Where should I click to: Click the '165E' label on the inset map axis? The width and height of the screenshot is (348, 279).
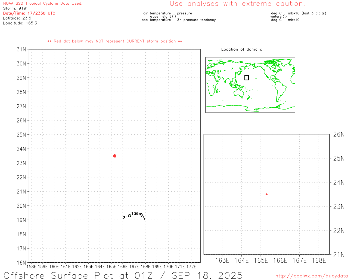[261, 260]
